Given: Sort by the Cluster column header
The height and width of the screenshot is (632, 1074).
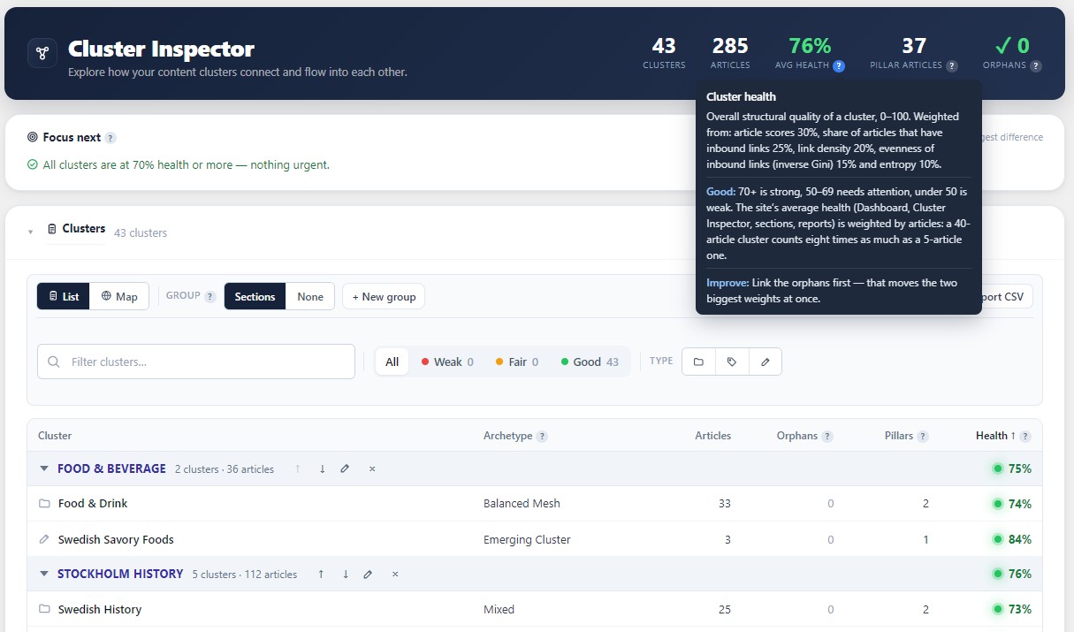Looking at the screenshot, I should [x=55, y=436].
